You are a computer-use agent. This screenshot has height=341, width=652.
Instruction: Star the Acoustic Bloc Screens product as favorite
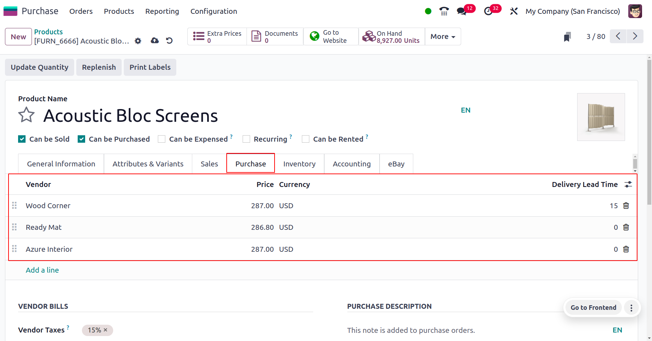point(26,115)
